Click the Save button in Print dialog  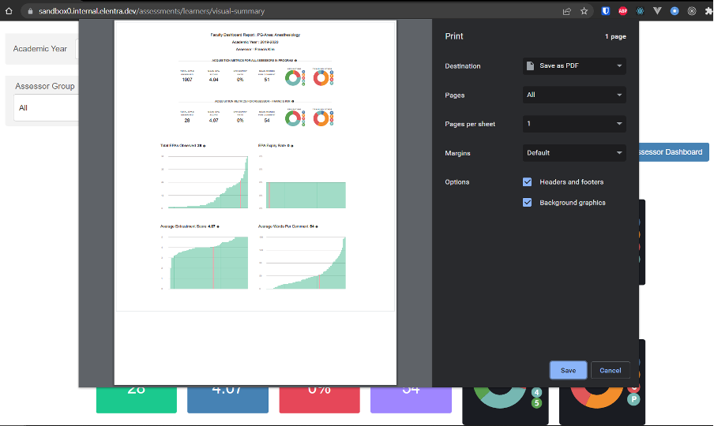point(568,370)
